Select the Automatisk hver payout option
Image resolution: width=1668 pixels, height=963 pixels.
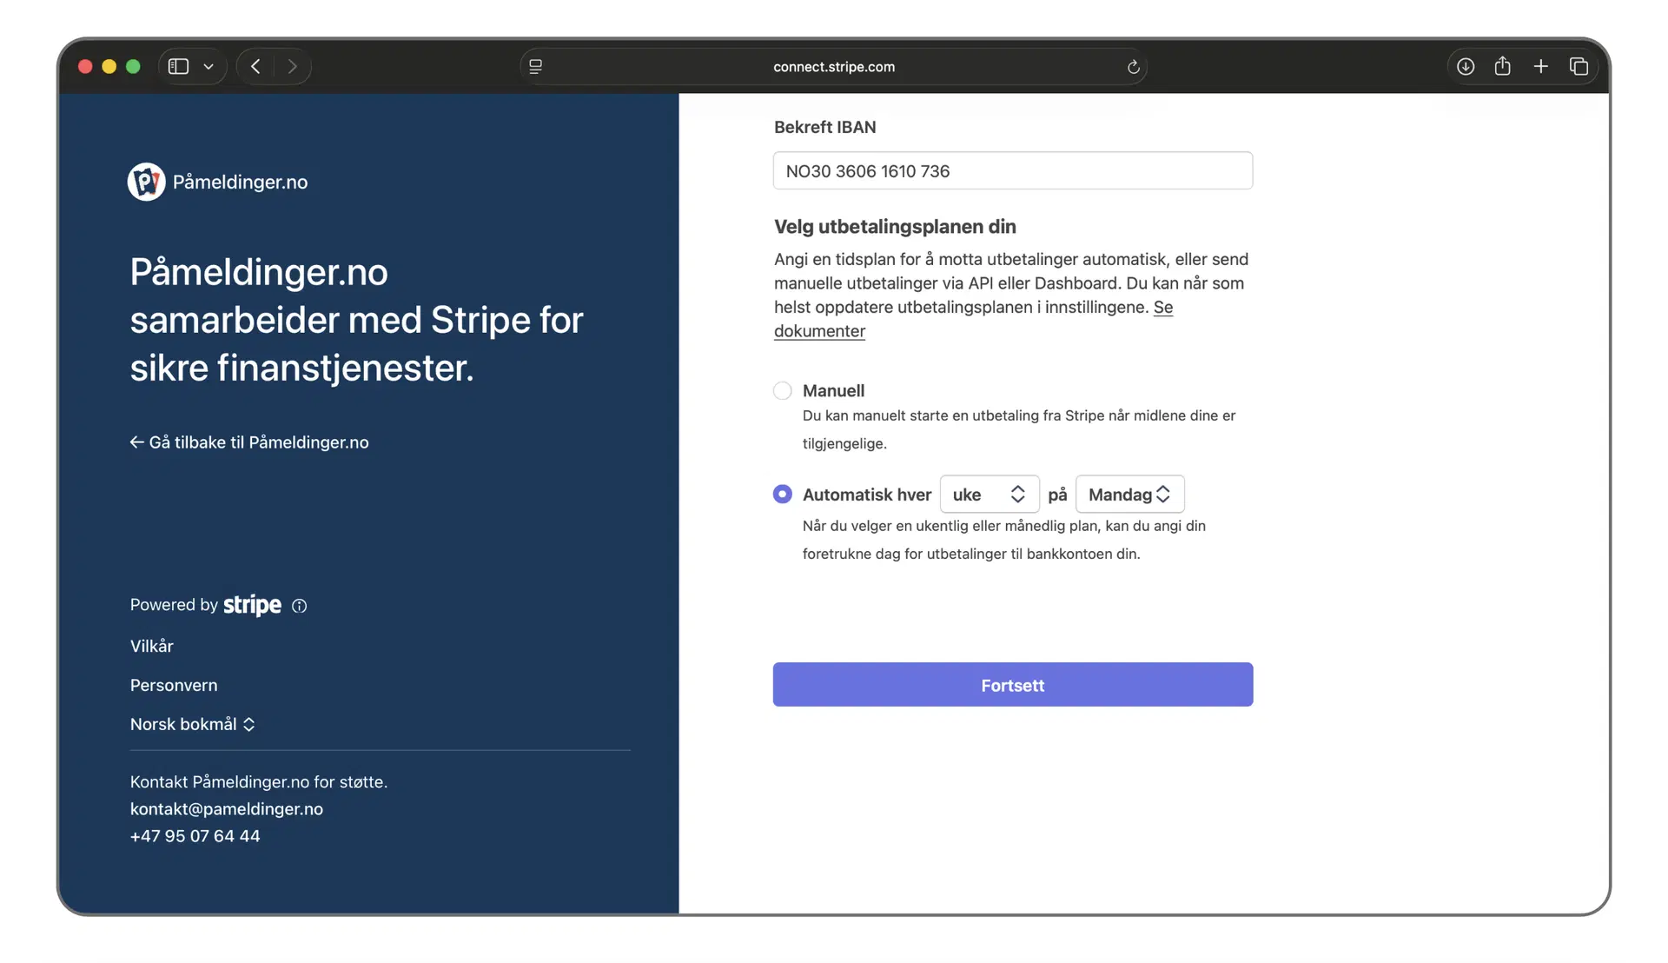[782, 494]
